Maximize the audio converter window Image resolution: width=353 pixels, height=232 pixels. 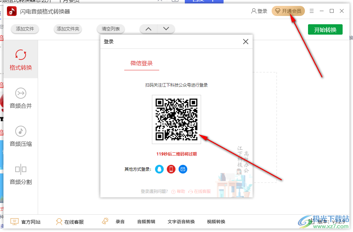pyautogui.click(x=332, y=11)
